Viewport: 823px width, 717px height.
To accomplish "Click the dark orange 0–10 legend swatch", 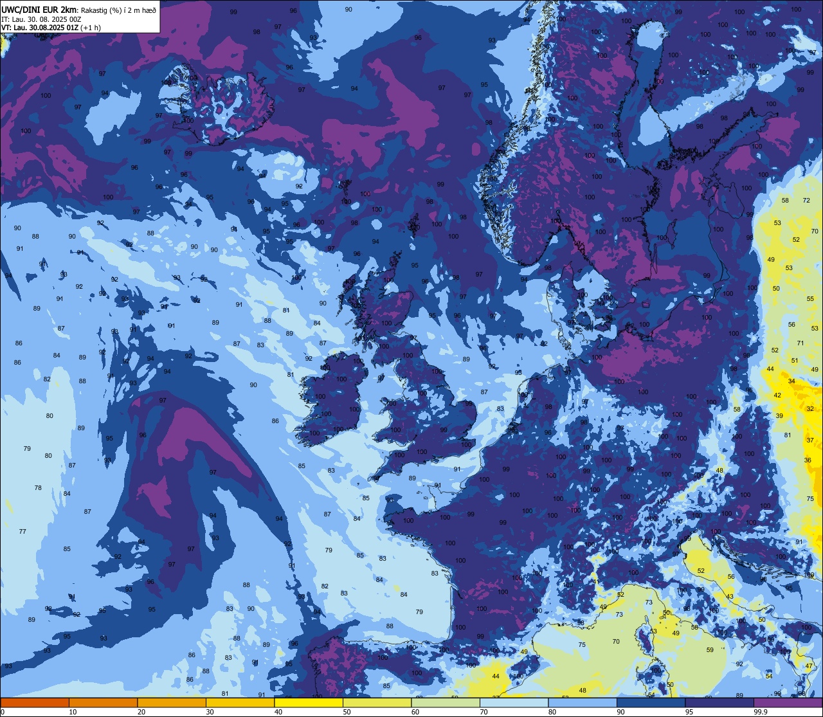I will [x=35, y=703].
